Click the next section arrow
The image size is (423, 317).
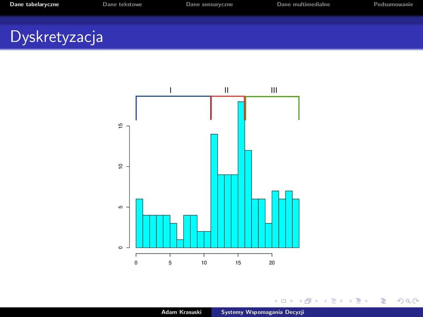[366, 301]
